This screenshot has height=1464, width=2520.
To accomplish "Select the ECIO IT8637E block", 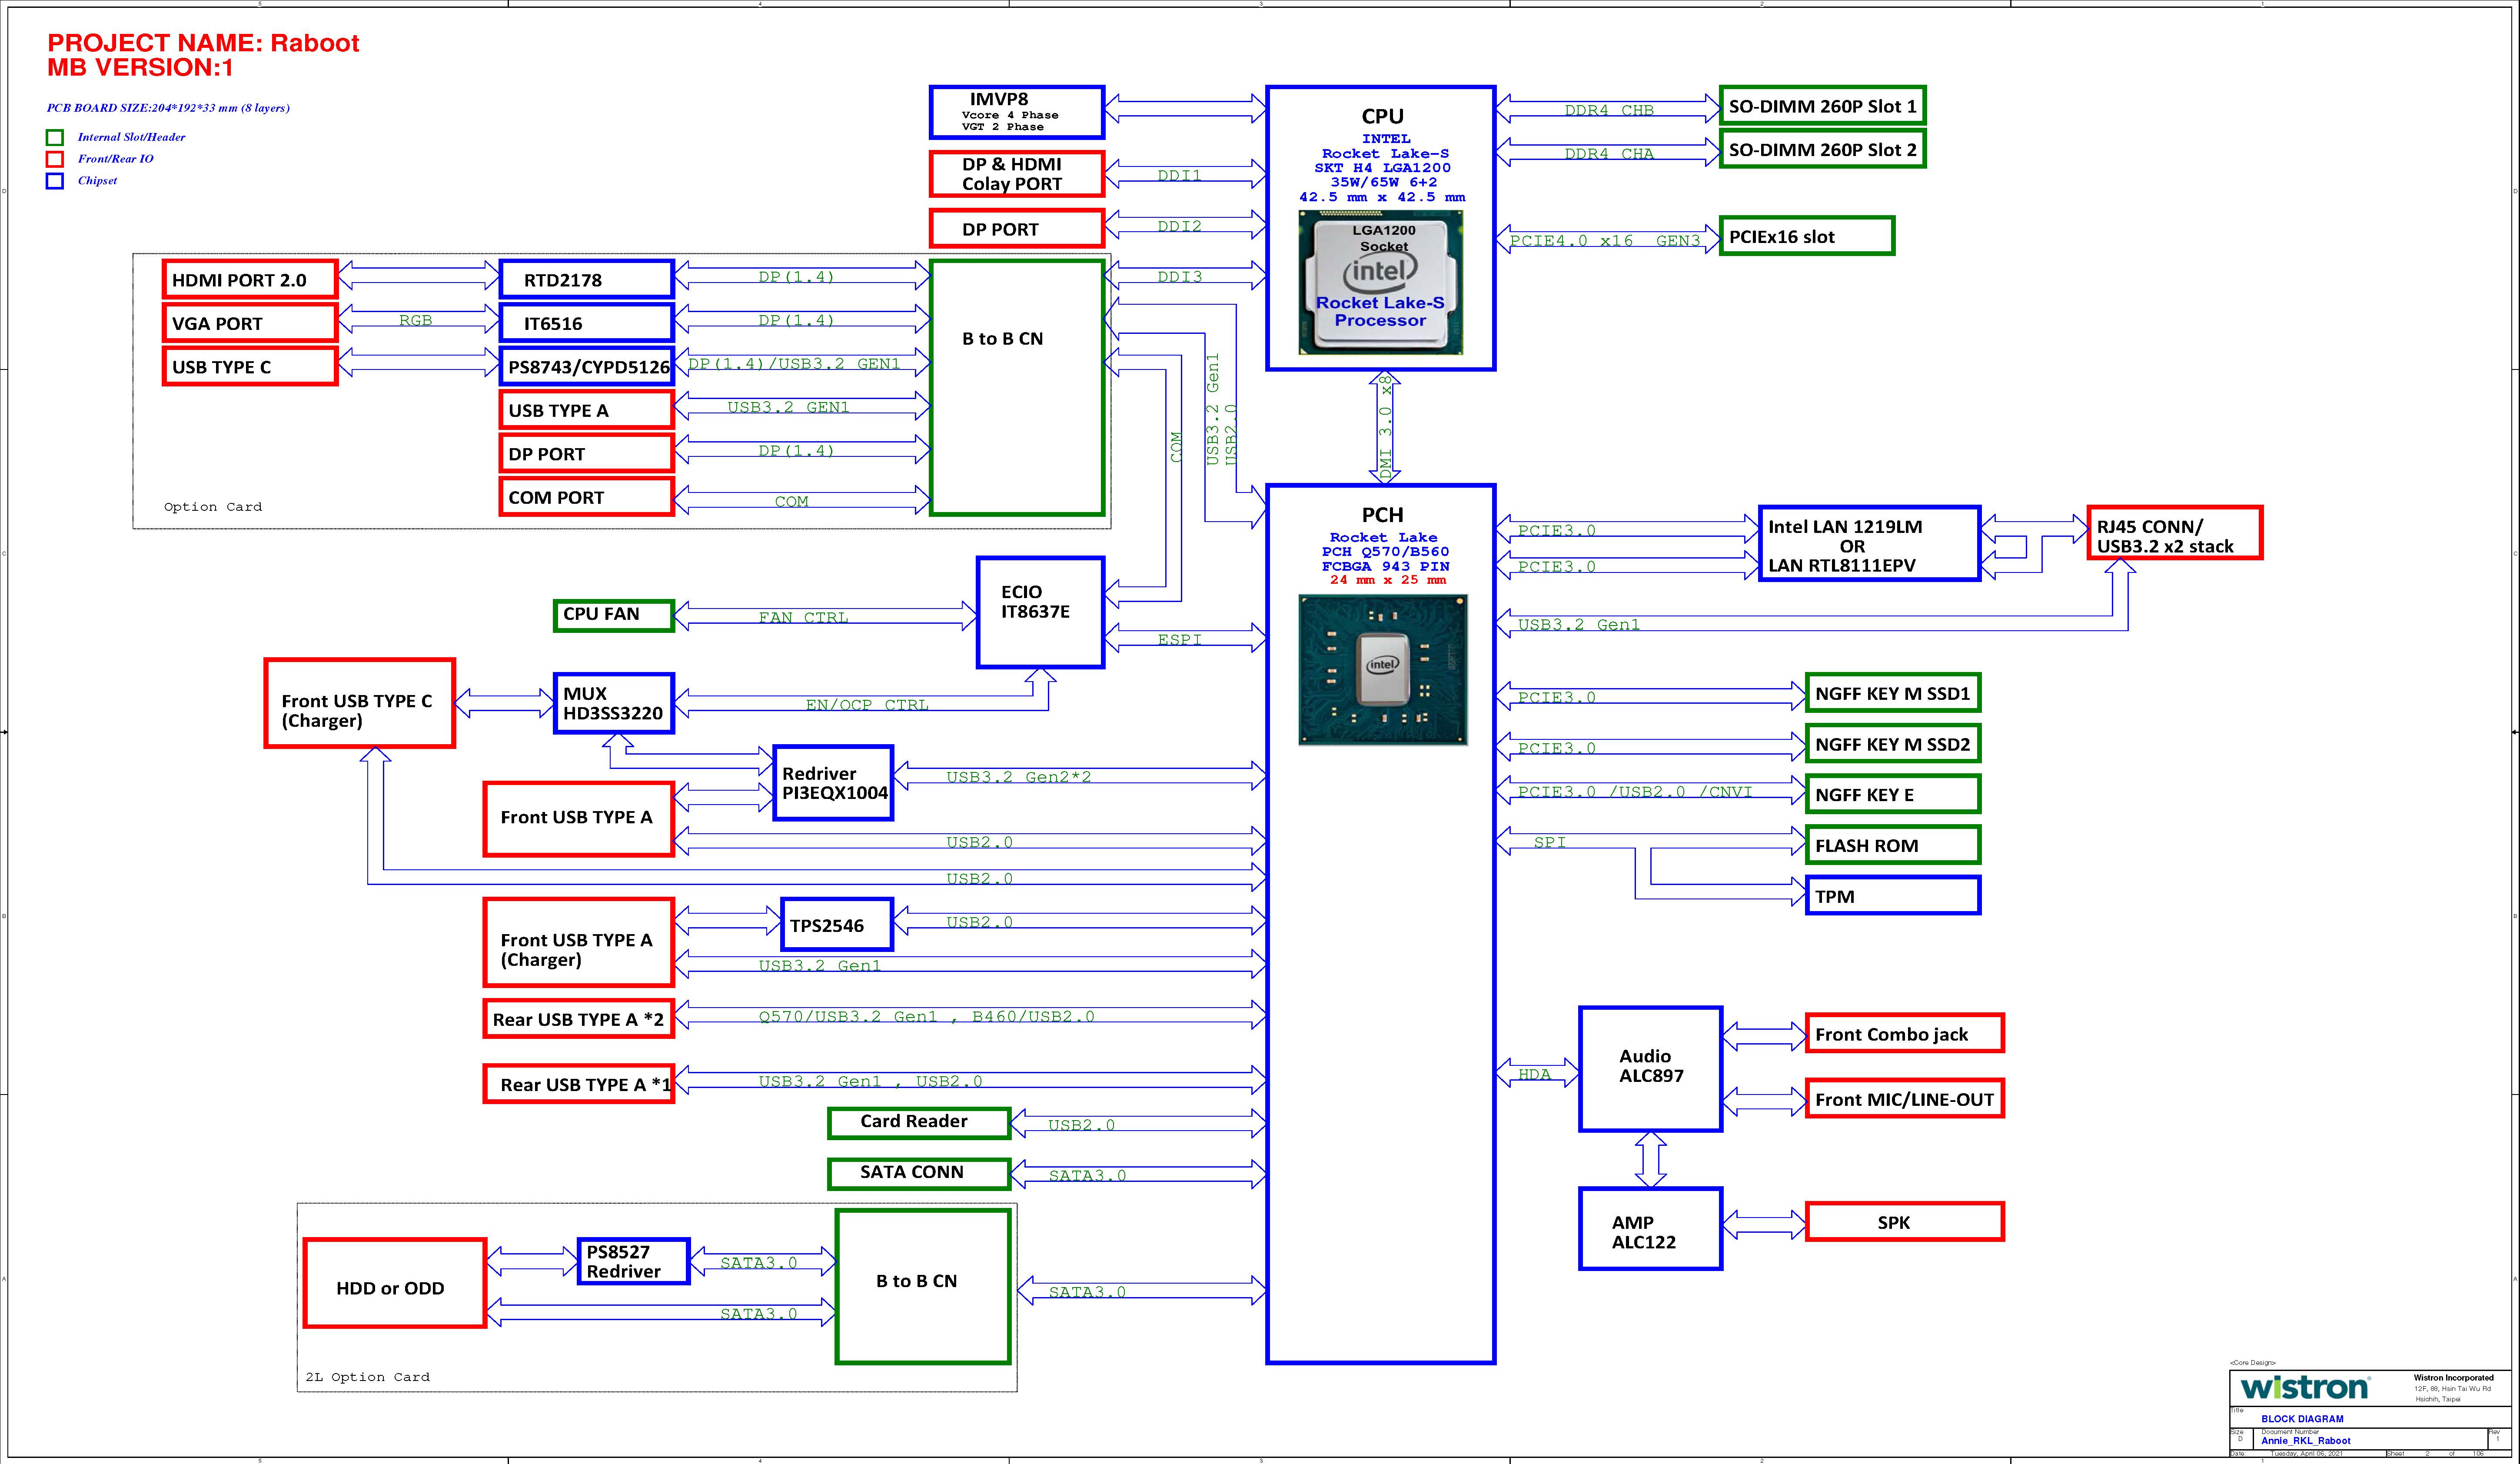I will [1040, 612].
